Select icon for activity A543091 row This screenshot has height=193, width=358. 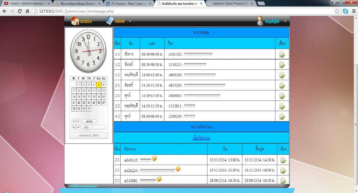tap(283, 180)
